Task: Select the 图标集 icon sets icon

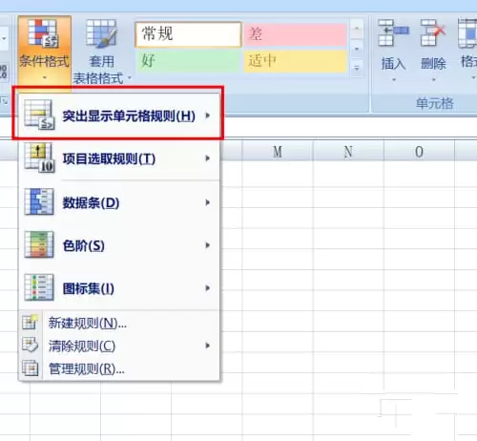Action: click(39, 287)
